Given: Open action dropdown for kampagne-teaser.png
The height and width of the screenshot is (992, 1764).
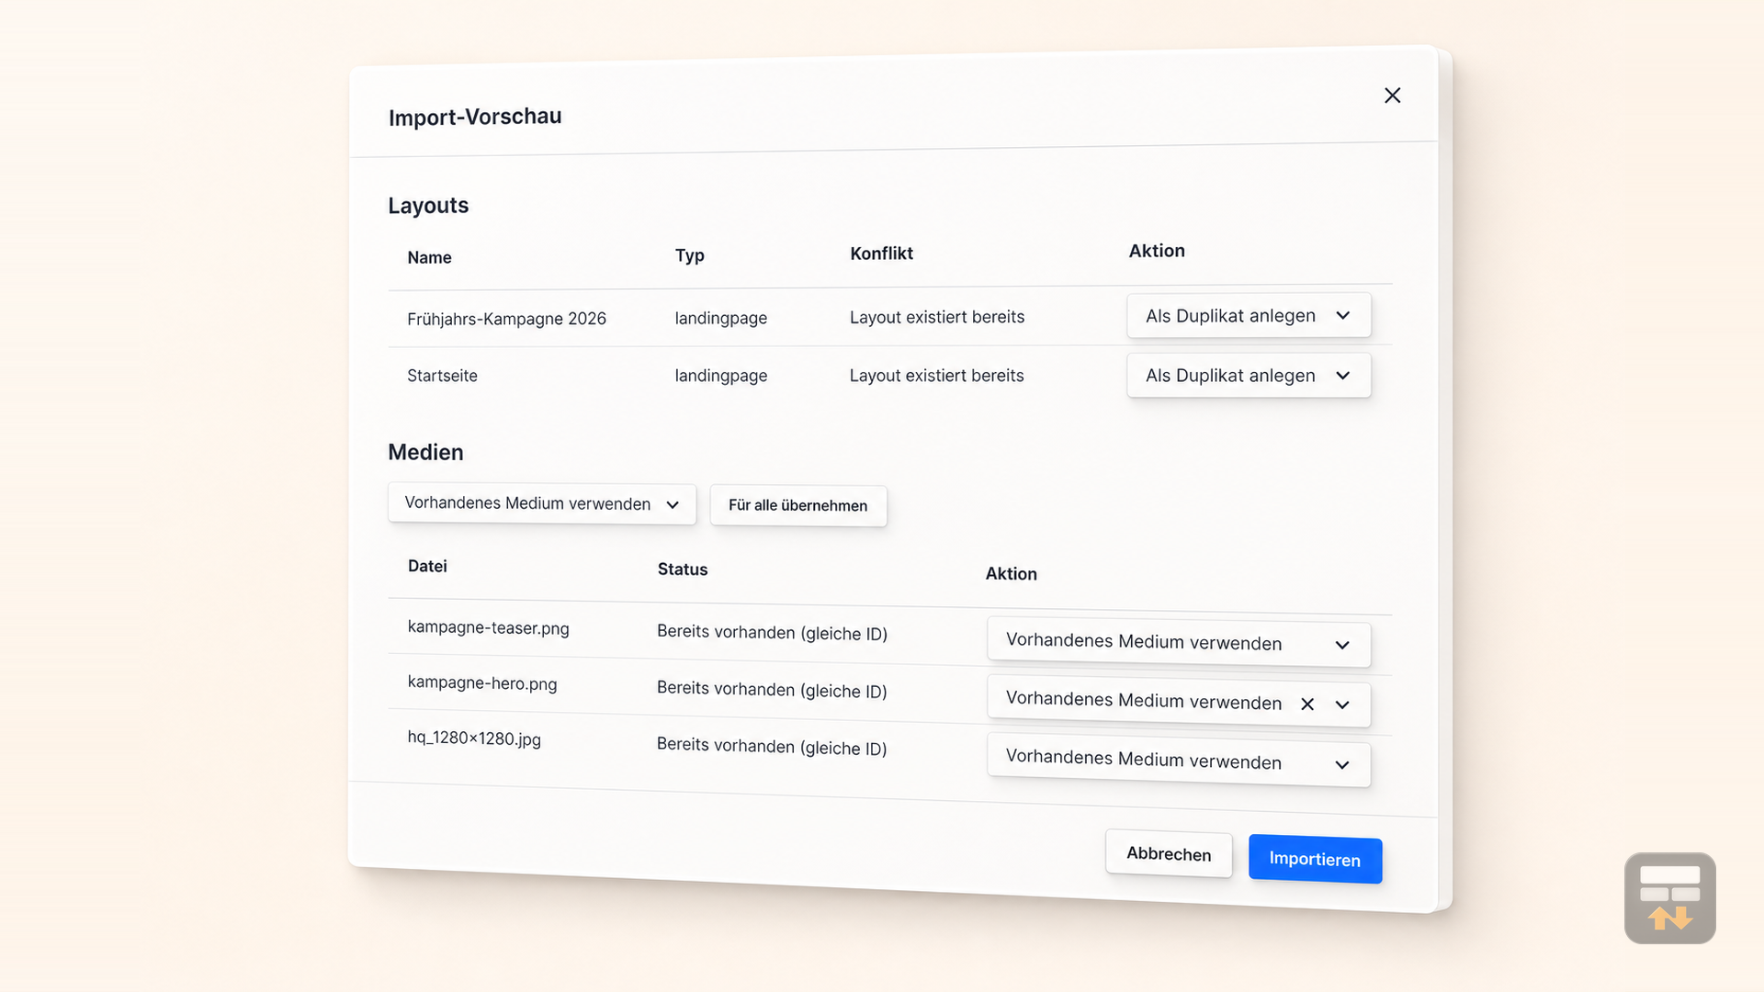Looking at the screenshot, I should point(1179,642).
